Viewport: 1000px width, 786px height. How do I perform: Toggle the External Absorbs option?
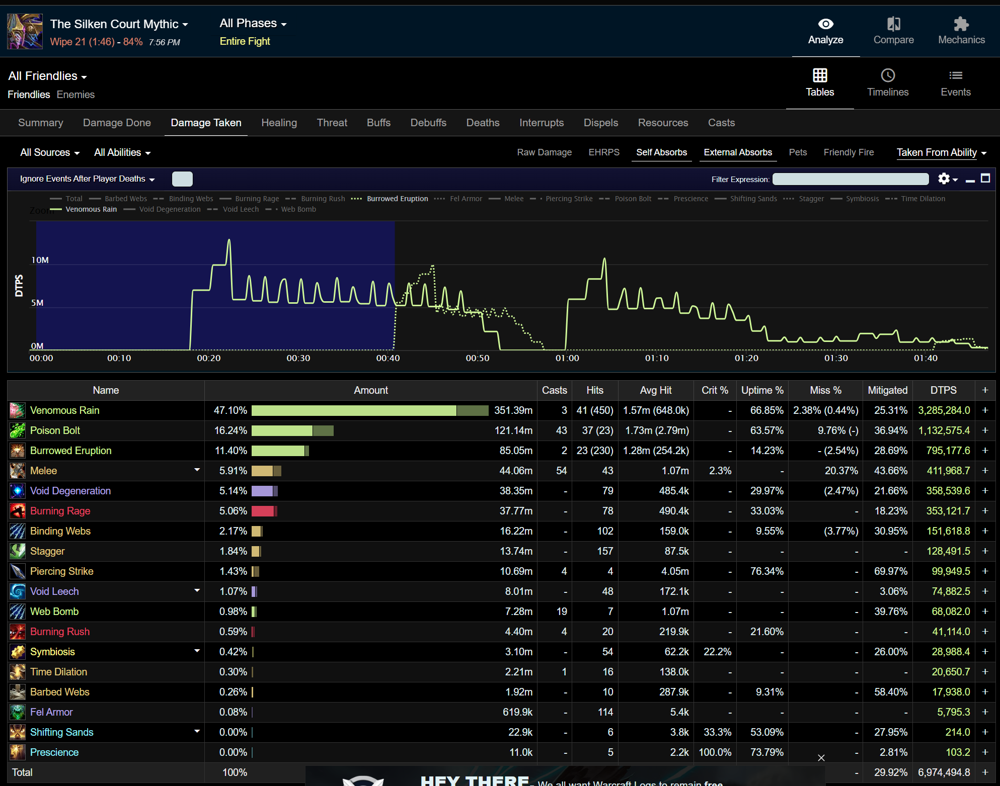point(737,152)
